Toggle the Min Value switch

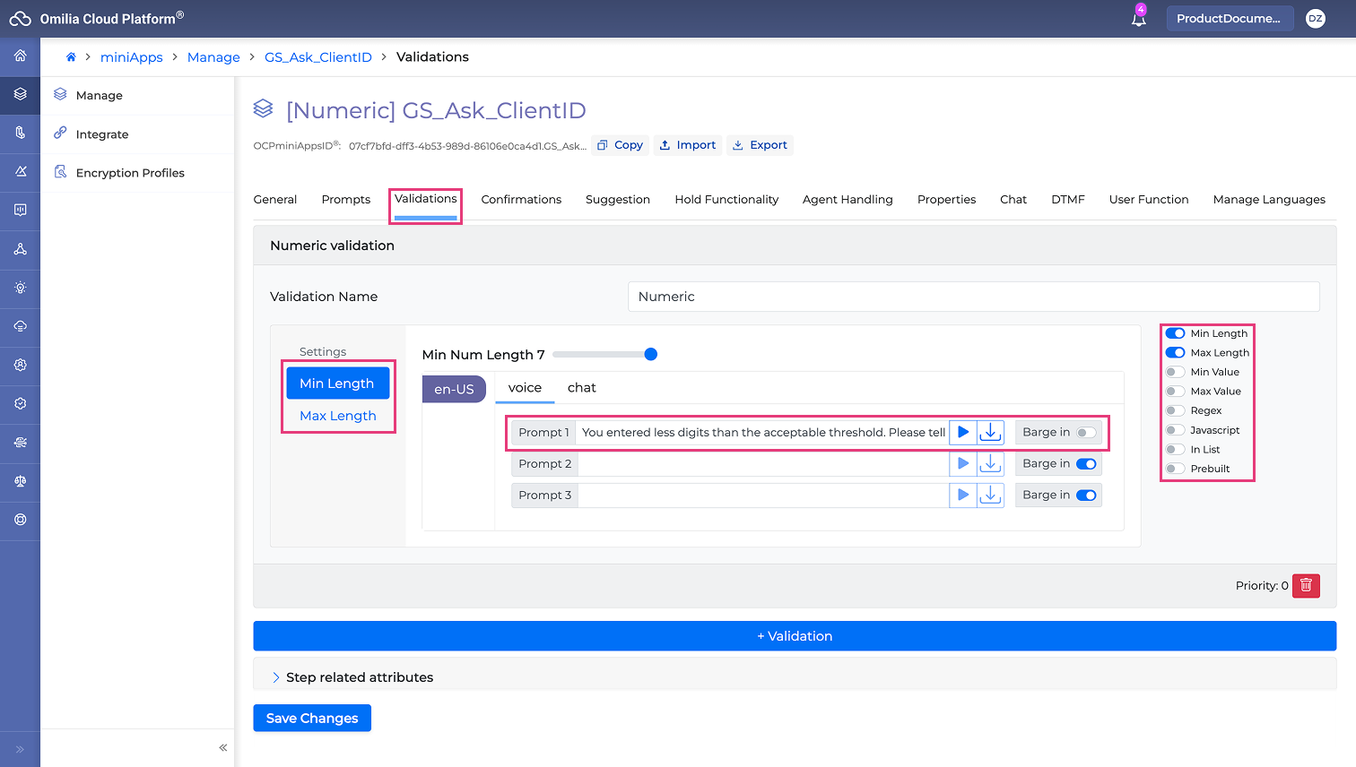pos(1175,372)
